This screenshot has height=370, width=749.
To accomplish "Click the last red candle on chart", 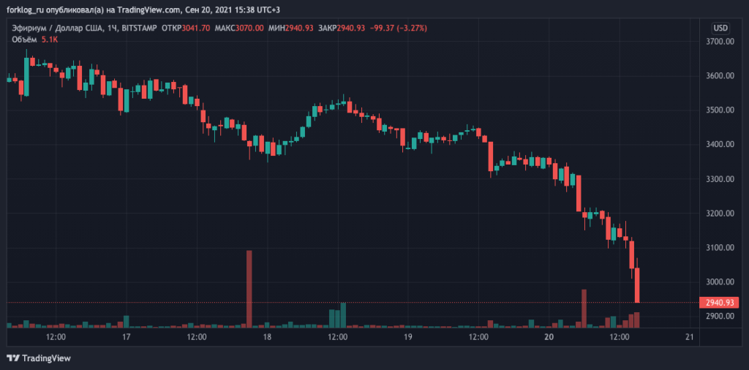I will pyautogui.click(x=637, y=285).
